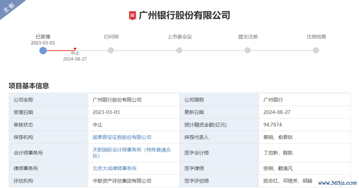Click the blue 已受理 stage circle
Viewport: 359px width, 188px height.
pos(43,50)
